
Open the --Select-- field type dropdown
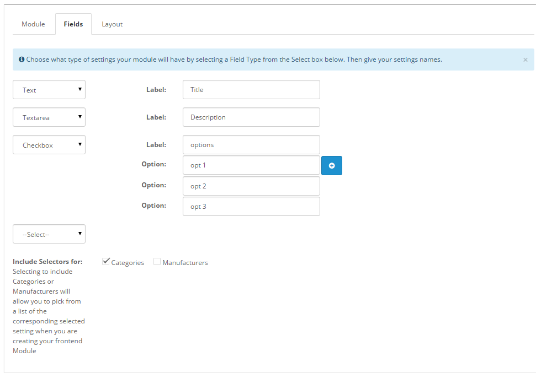click(49, 234)
